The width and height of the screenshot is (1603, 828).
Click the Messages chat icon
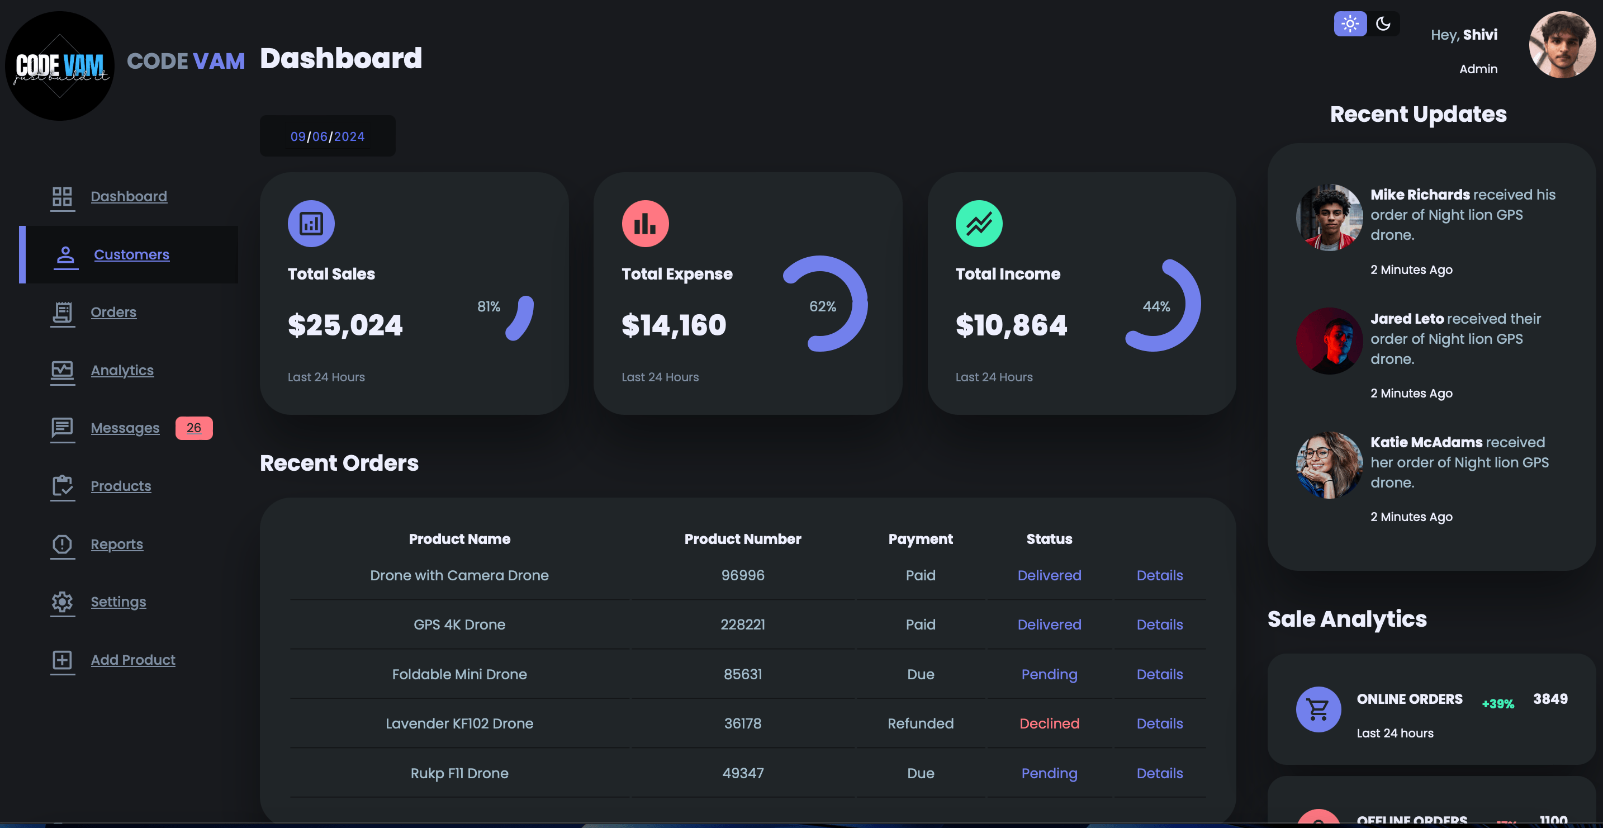62,428
